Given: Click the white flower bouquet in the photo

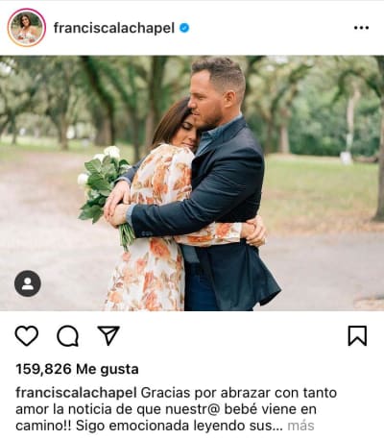Looking at the screenshot, I should tap(103, 184).
